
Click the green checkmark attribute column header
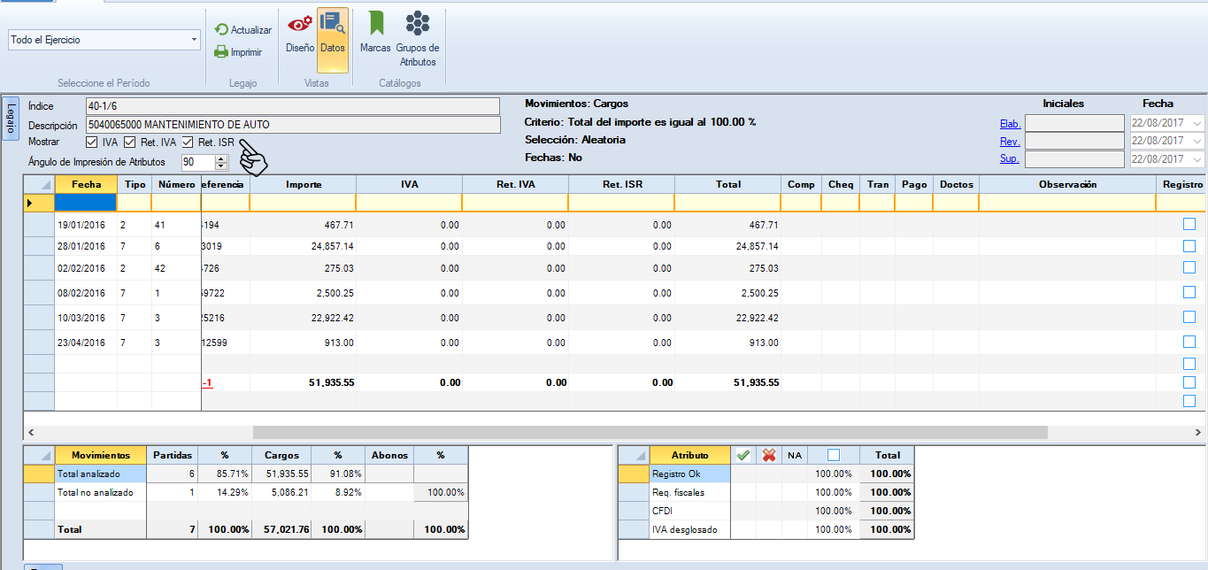coord(743,455)
